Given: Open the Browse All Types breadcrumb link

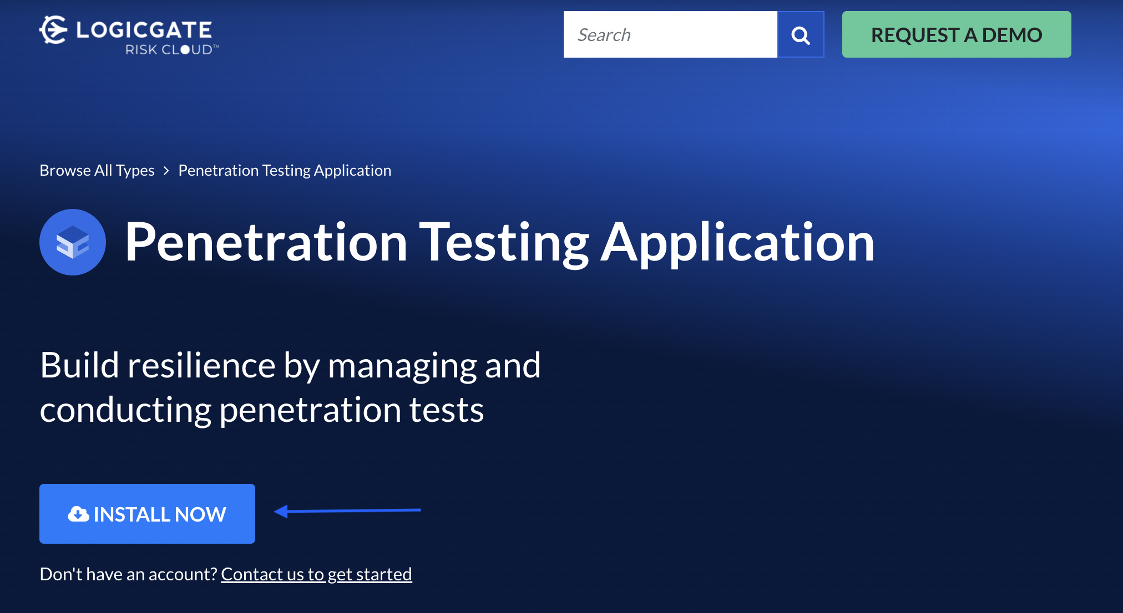Looking at the screenshot, I should 97,170.
